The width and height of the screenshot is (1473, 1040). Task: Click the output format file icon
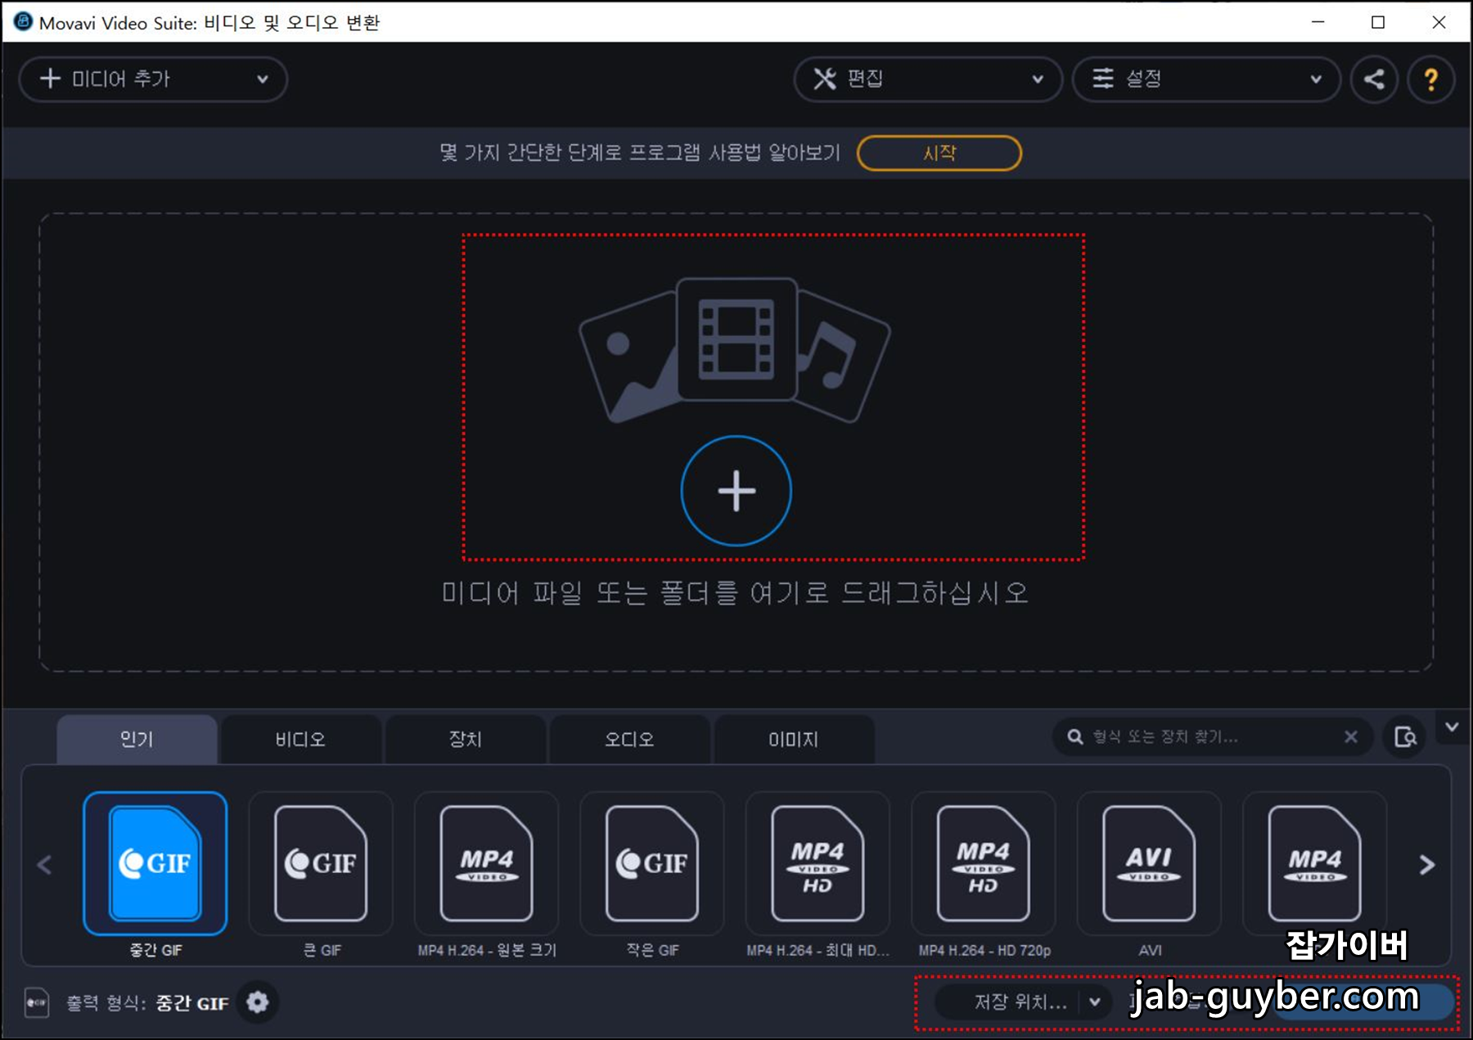point(37,1002)
